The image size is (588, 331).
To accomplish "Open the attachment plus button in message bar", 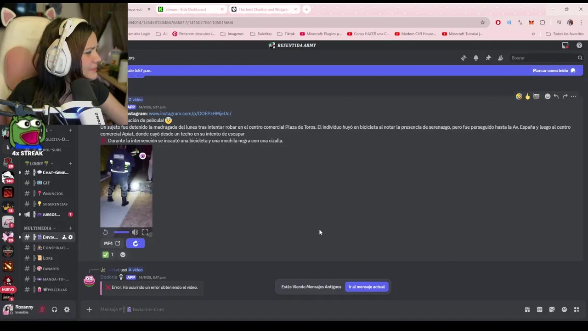I will click(x=89, y=309).
